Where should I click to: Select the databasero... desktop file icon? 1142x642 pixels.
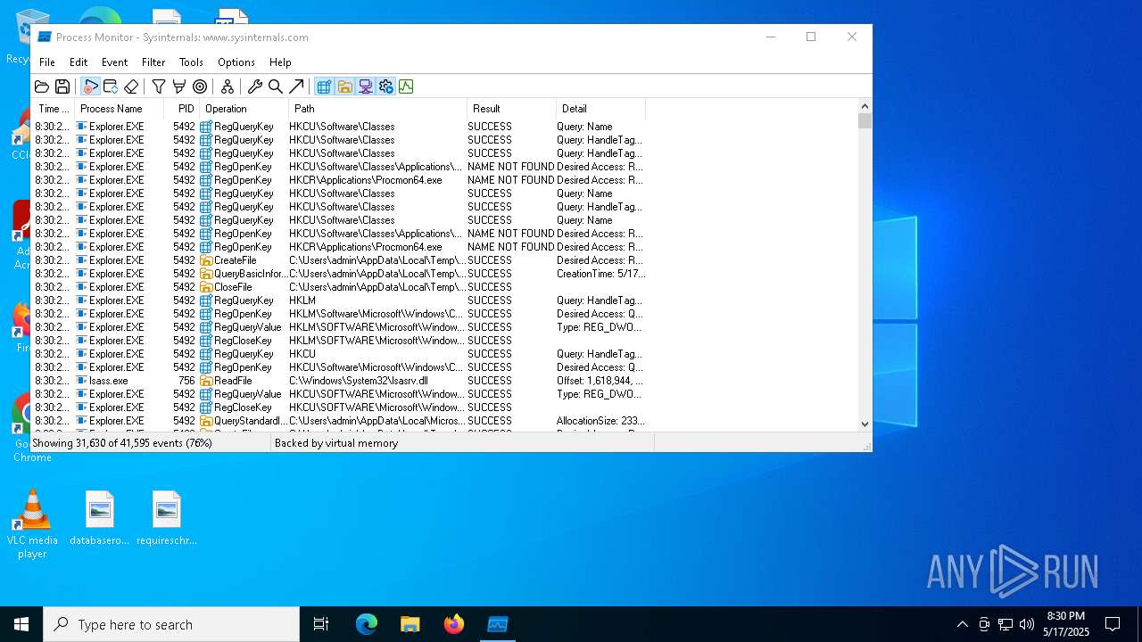(100, 518)
